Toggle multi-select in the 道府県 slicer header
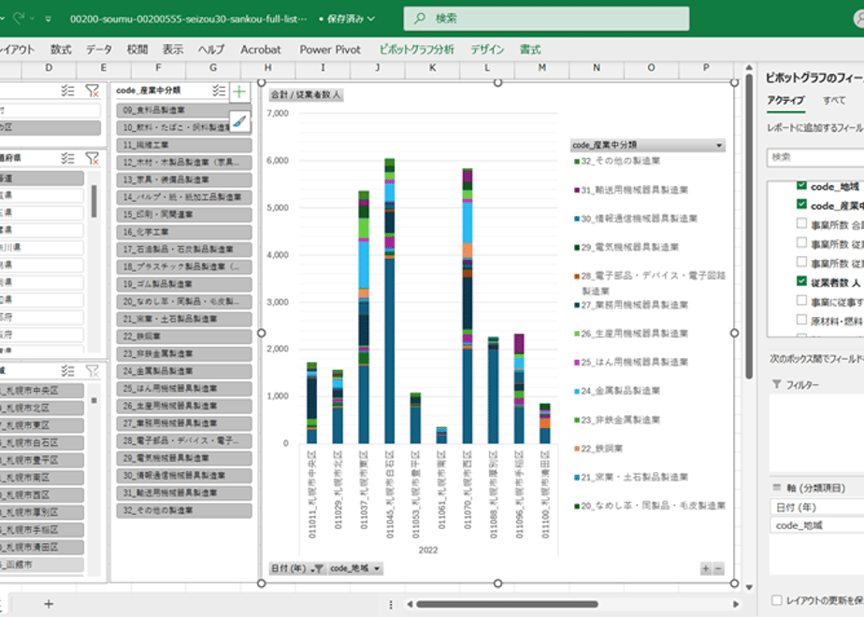The height and width of the screenshot is (617, 864). coord(67,158)
